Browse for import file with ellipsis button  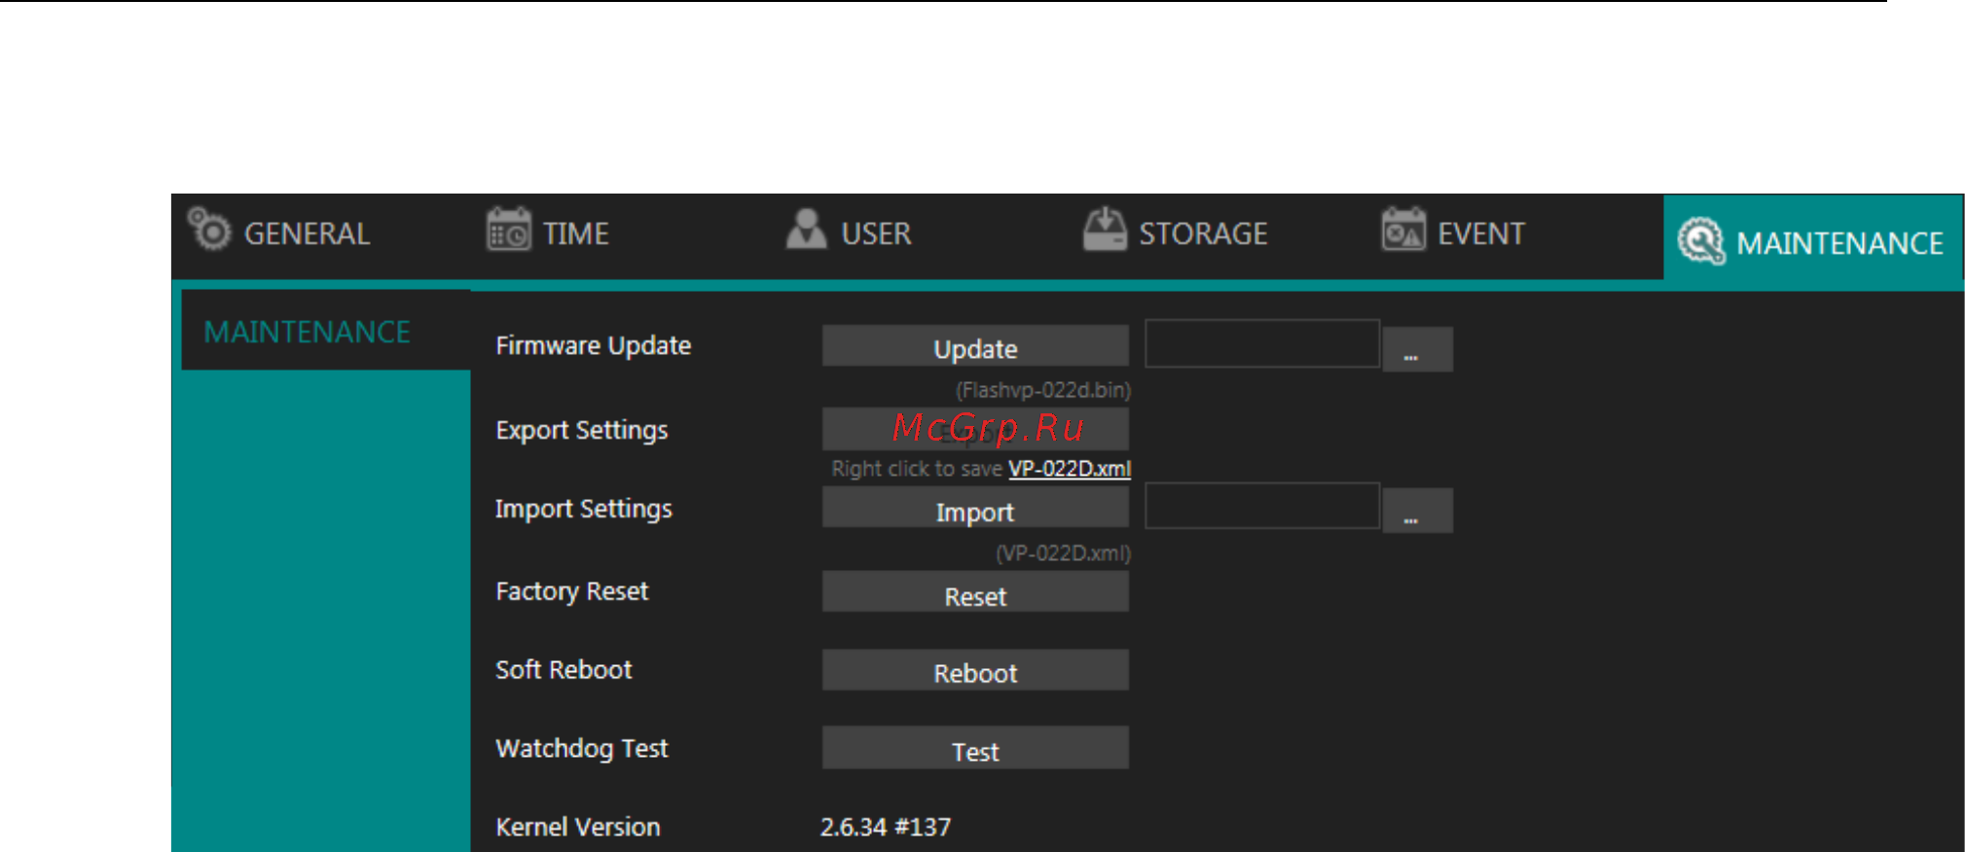pos(1418,511)
